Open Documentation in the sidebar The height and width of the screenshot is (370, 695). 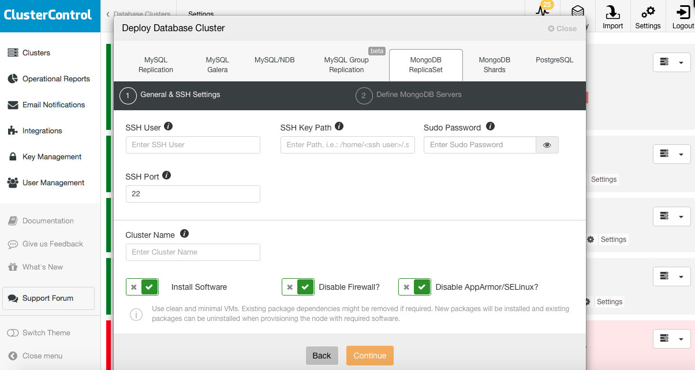click(40, 221)
